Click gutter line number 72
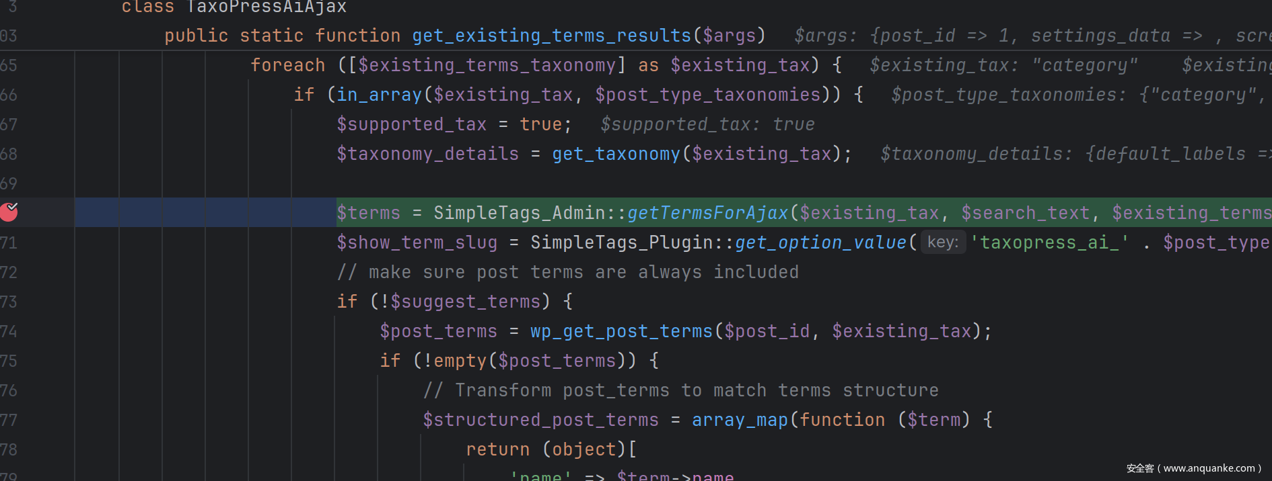Screen dimensions: 1272x481 [x=9, y=272]
